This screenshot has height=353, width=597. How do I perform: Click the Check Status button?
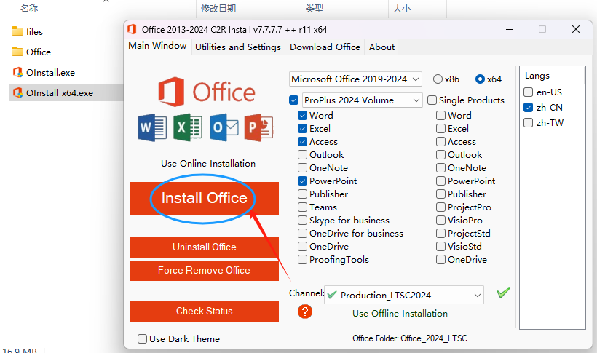click(205, 311)
